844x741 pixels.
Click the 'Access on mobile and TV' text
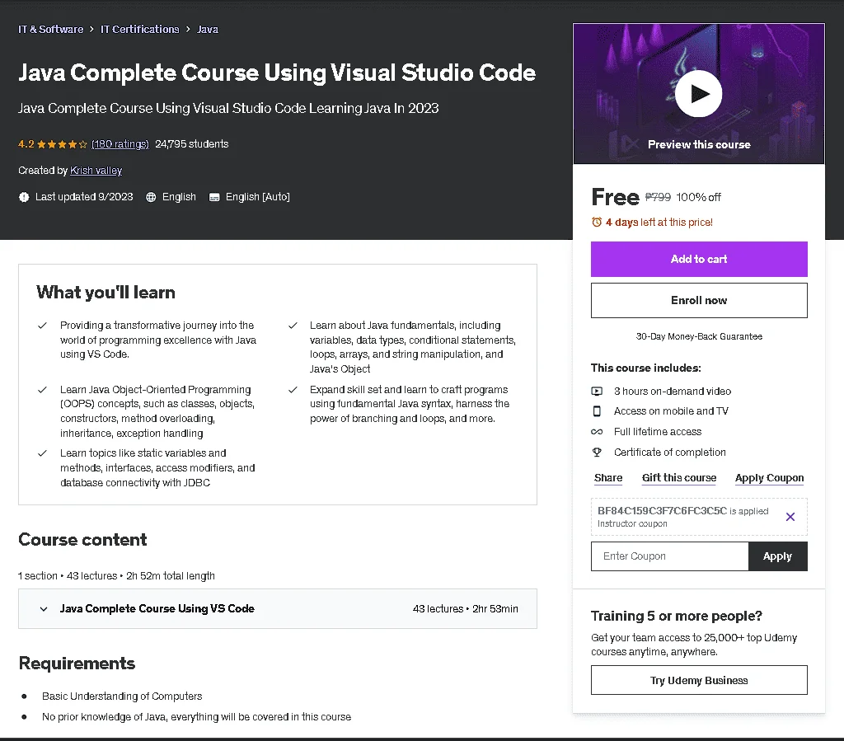671,411
